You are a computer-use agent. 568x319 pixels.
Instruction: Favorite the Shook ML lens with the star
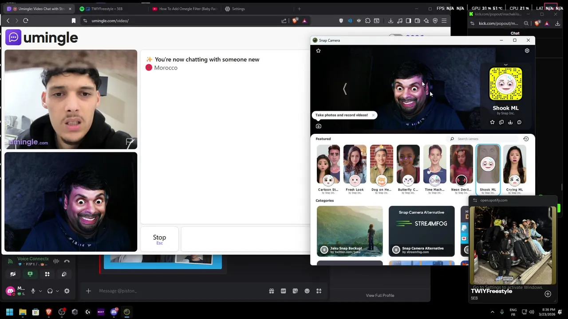(x=492, y=122)
